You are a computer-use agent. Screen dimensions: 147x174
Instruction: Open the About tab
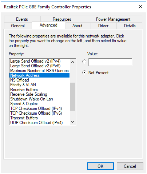(x=78, y=26)
